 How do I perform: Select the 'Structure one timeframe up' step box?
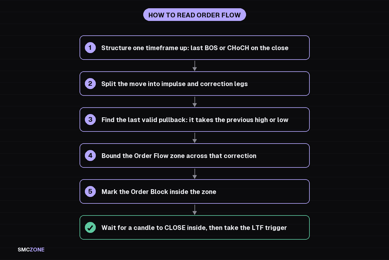194,48
